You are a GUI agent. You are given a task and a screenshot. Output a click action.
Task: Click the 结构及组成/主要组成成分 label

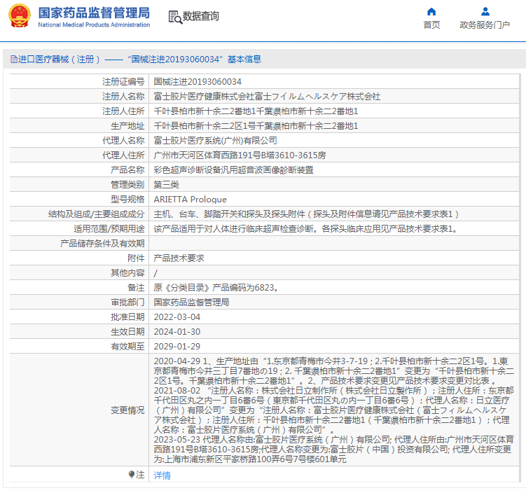[96, 214]
